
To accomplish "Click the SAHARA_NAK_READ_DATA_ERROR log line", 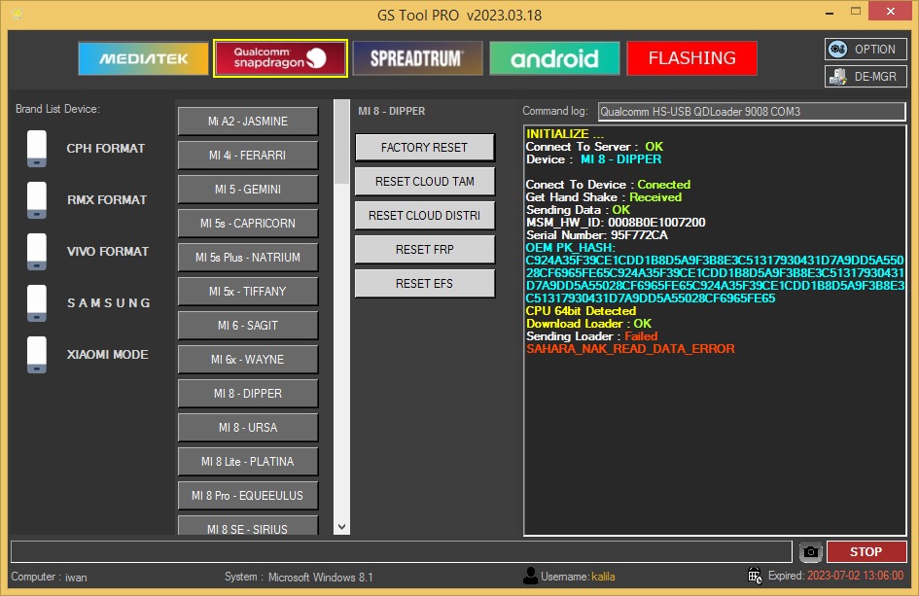I will pos(630,349).
